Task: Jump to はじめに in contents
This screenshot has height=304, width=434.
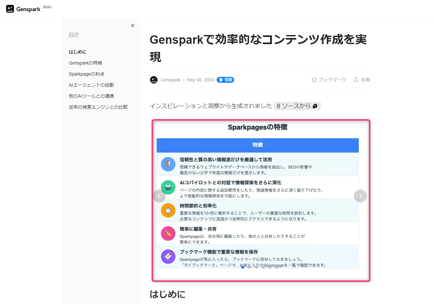Action: [78, 52]
